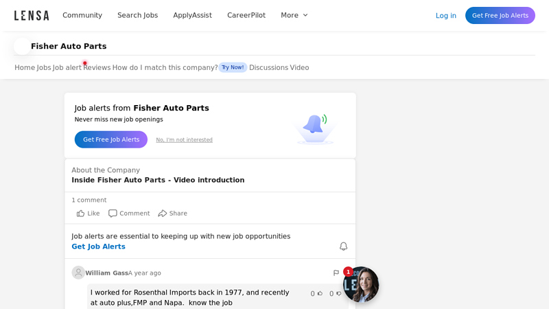Expand the More dropdown
Image resolution: width=549 pixels, height=309 pixels.
[294, 15]
